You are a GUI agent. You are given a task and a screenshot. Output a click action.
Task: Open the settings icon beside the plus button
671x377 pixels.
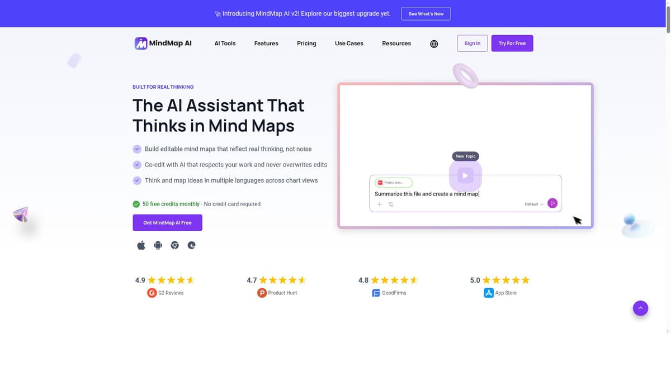[x=391, y=204]
